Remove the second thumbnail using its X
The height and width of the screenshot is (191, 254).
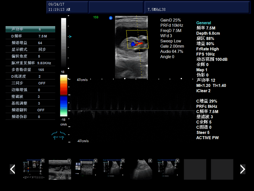pyautogui.click(x=69, y=161)
